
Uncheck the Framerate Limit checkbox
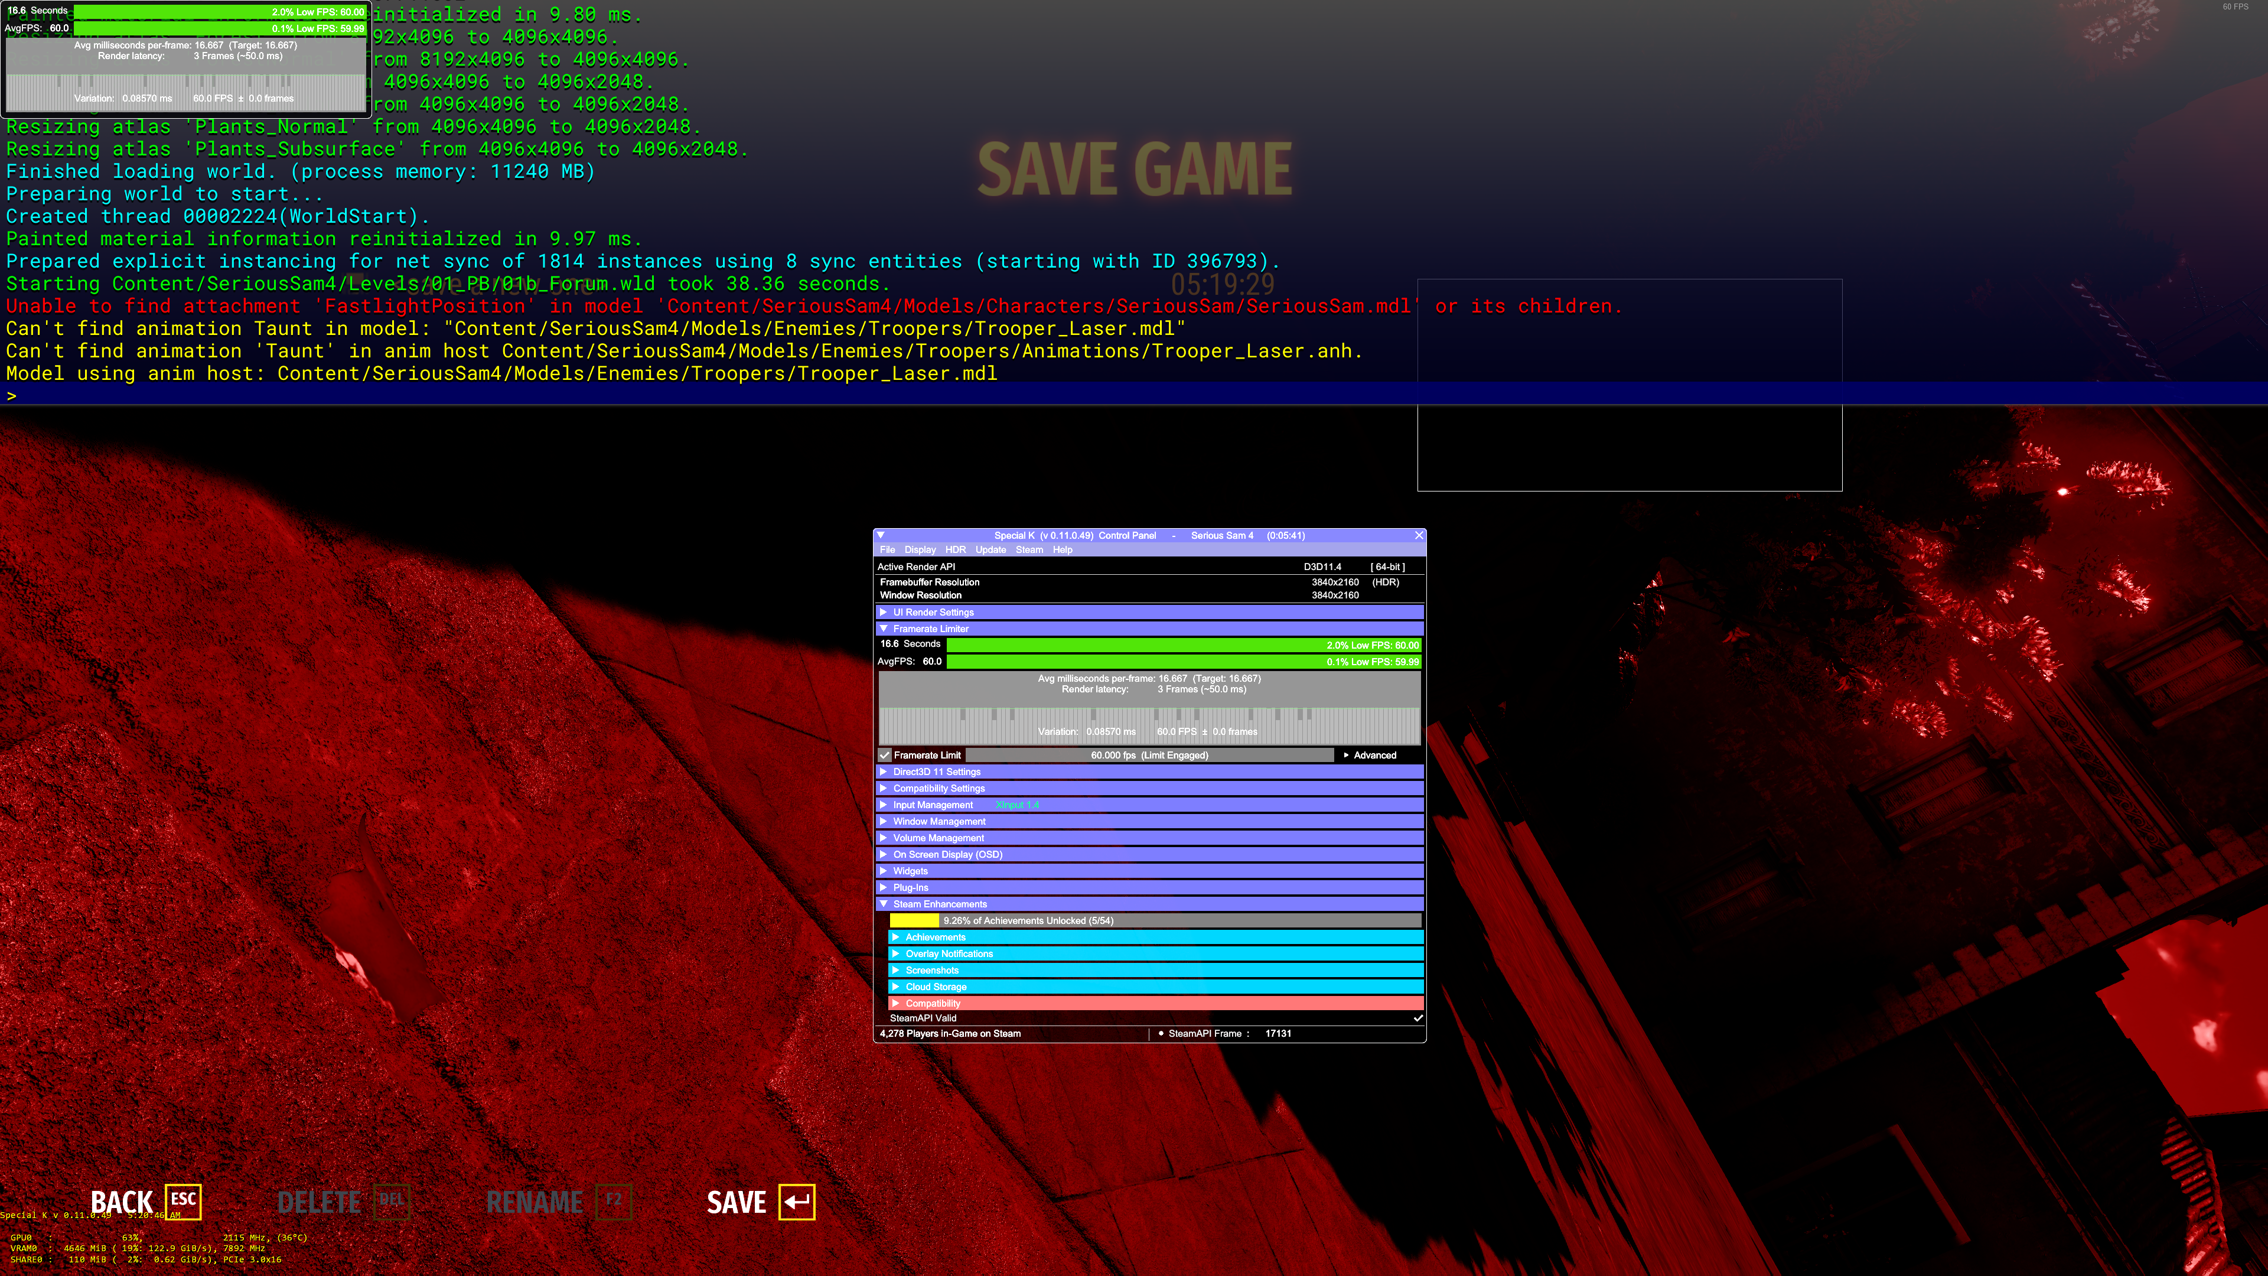(x=885, y=755)
